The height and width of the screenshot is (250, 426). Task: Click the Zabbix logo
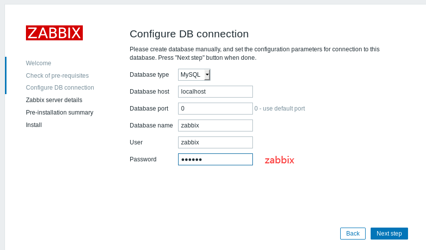[54, 33]
